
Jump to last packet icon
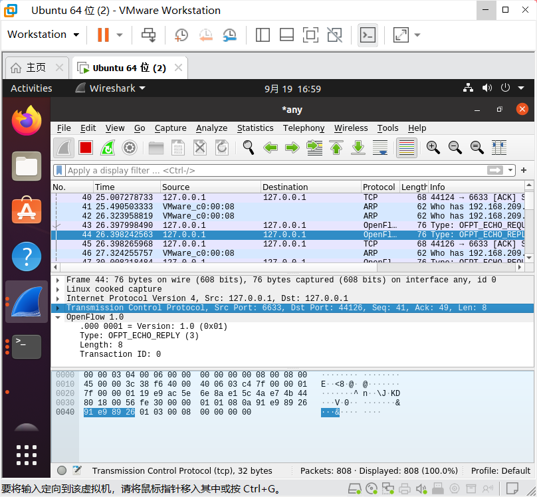pos(358,148)
